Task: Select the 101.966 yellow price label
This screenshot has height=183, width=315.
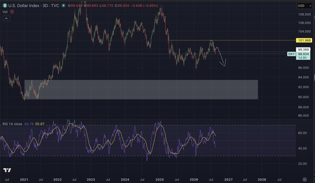Action: pyautogui.click(x=304, y=40)
